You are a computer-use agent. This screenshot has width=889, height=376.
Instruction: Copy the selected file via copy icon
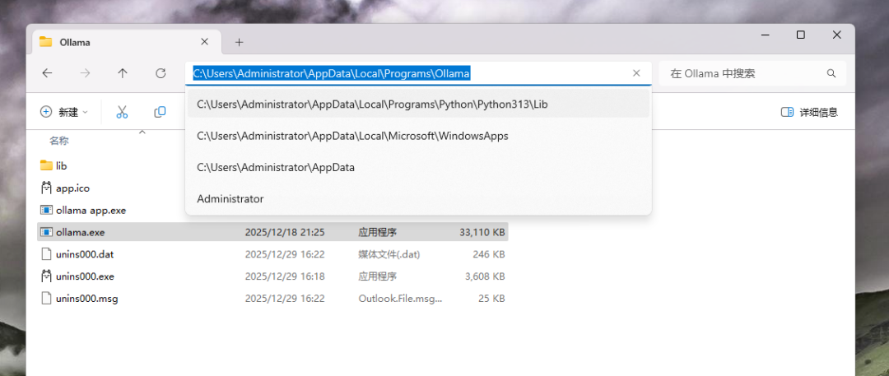coord(160,112)
